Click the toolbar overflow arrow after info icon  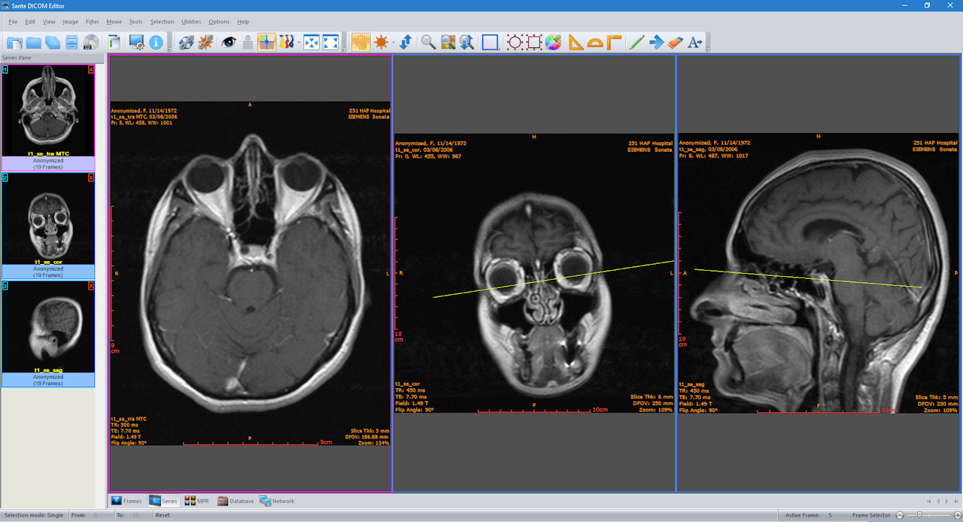tap(169, 50)
